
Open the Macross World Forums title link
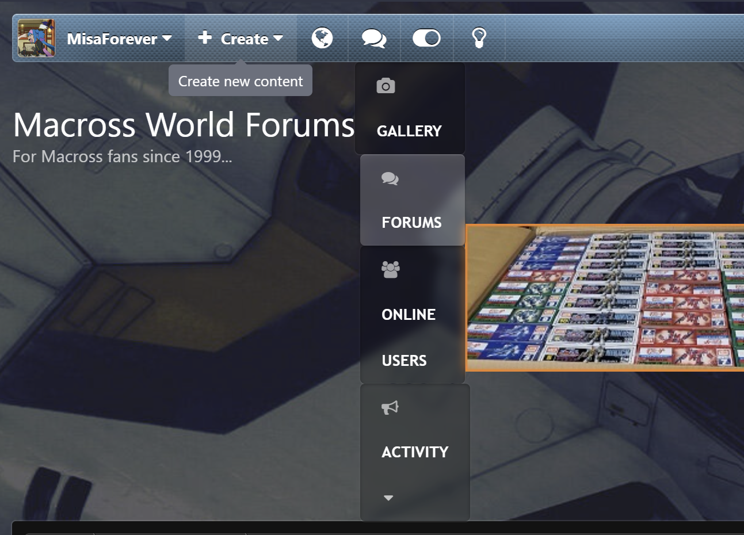click(x=184, y=125)
